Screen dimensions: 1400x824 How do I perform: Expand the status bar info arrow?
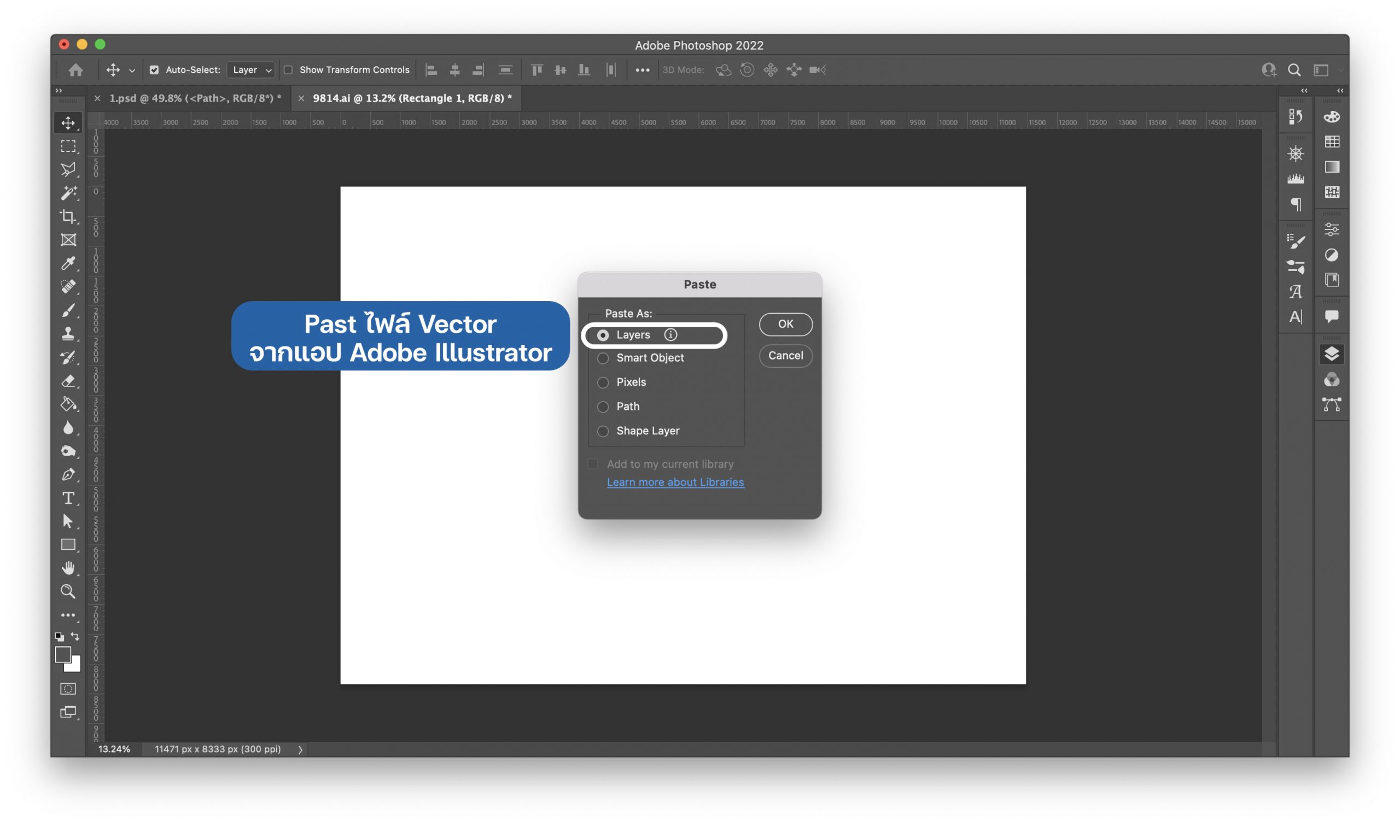300,750
